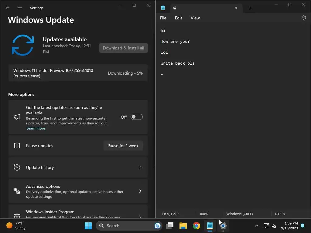The image size is (311, 233).
Task: Click the muted volume icon in system tray
Action: coord(274,226)
